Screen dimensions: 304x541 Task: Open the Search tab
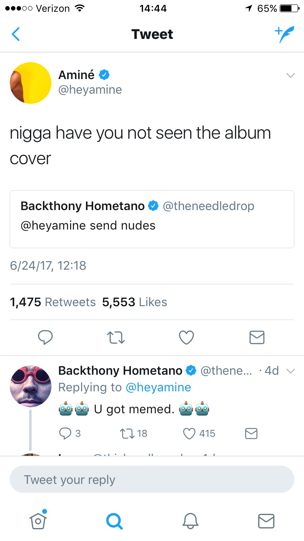[114, 520]
